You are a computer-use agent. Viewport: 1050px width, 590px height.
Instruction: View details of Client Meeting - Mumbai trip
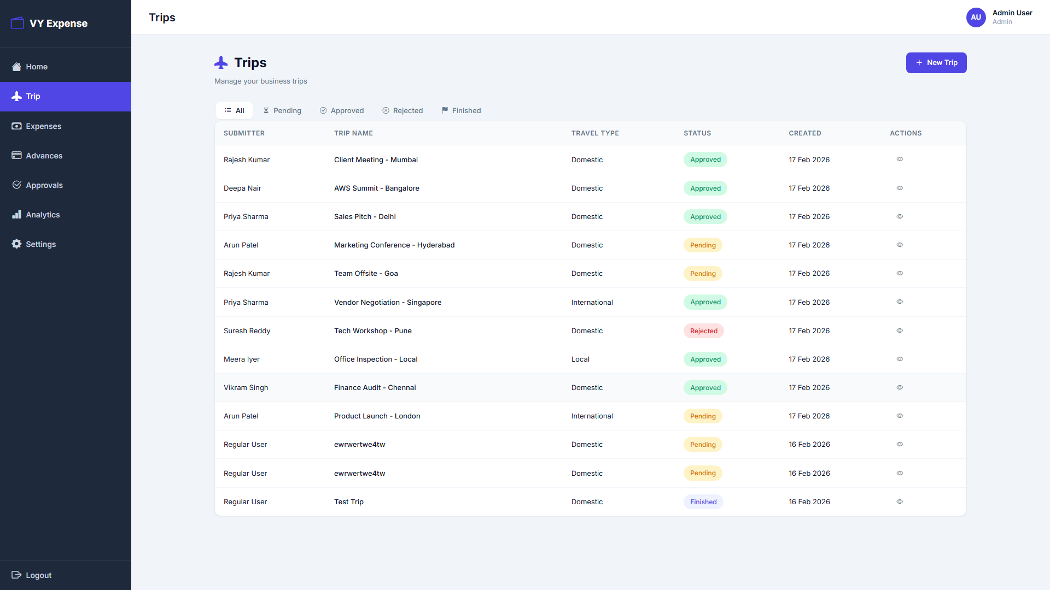pyautogui.click(x=900, y=159)
